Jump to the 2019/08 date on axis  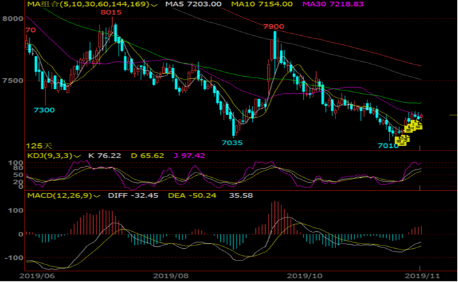[x=169, y=275]
